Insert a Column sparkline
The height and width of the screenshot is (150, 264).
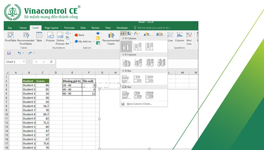coord(180,37)
